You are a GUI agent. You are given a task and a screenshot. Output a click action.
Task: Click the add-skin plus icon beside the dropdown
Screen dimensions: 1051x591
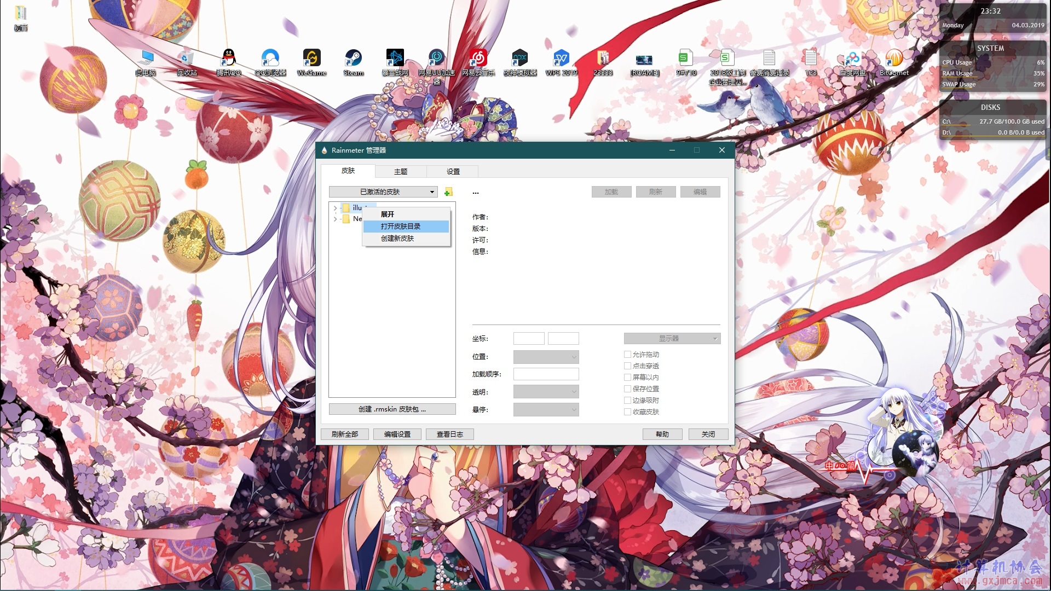pyautogui.click(x=448, y=192)
